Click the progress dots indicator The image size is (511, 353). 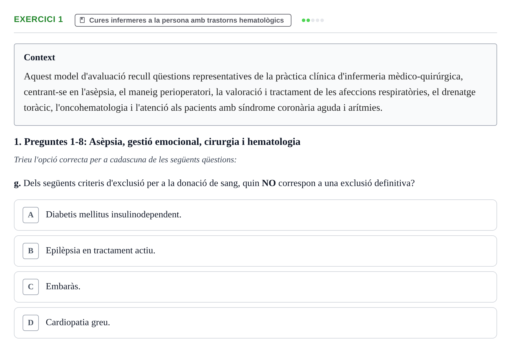(313, 20)
